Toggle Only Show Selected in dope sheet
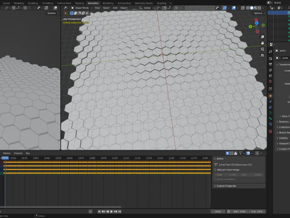Image resolution: width=290 pixels, height=218 pixels. (228, 153)
